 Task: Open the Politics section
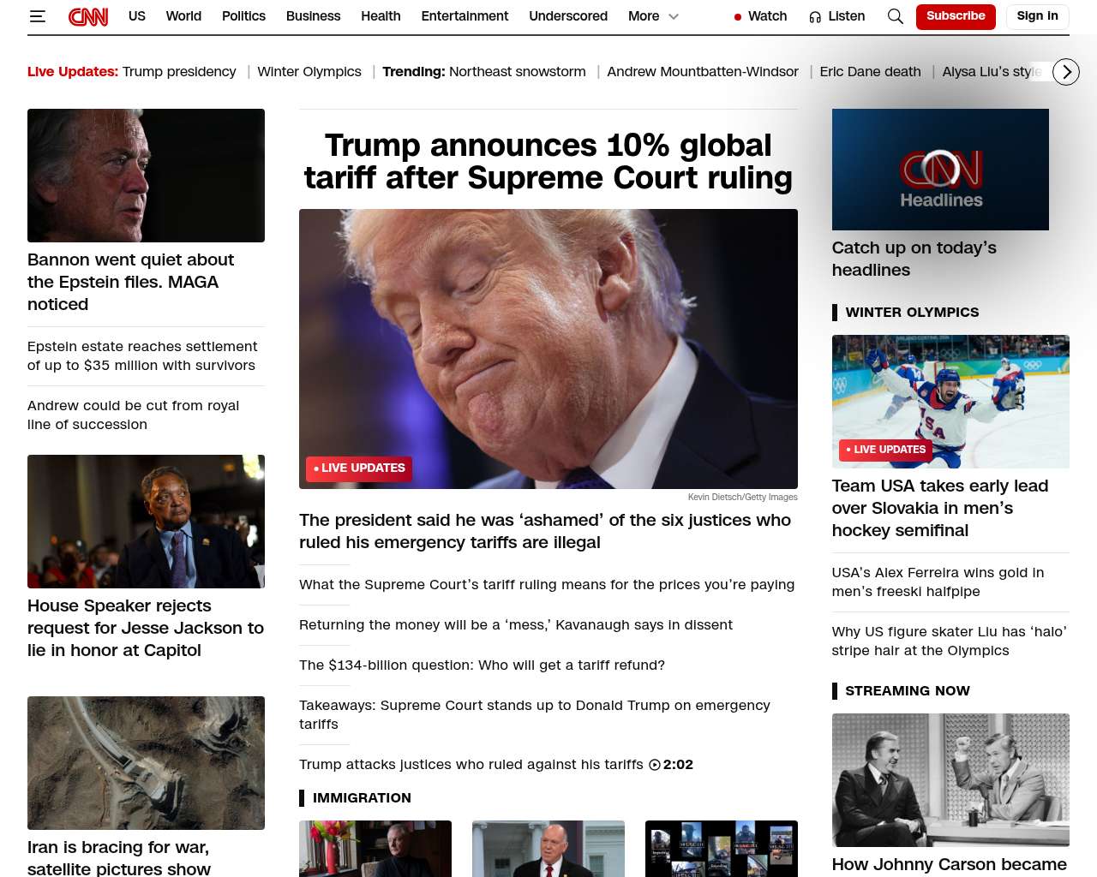tap(243, 16)
